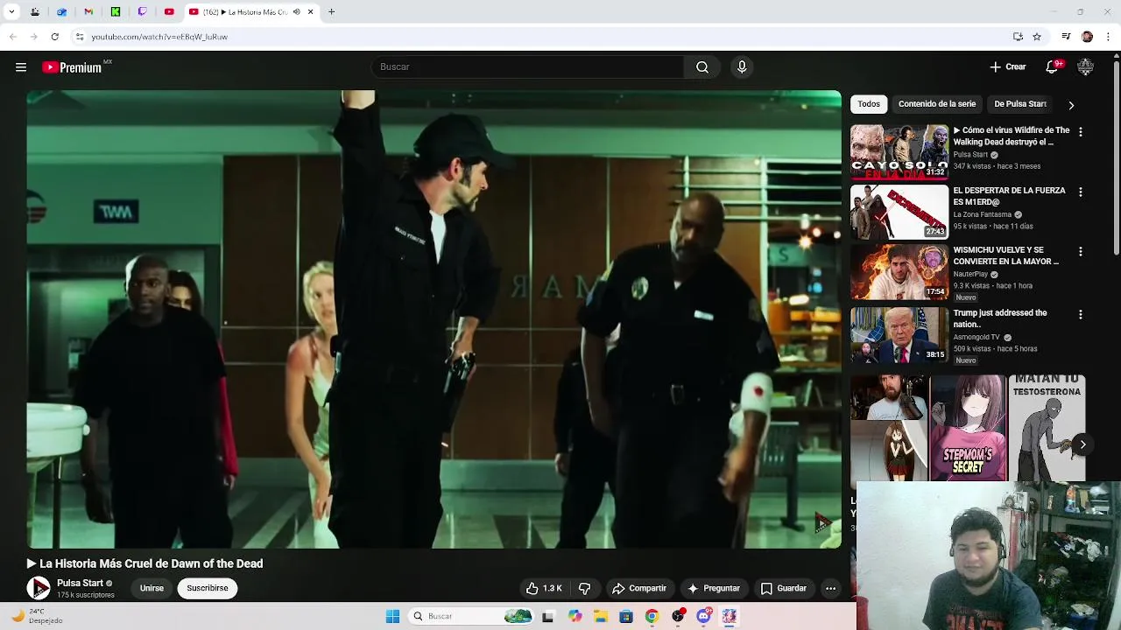Open Pulsa Start channel name link
Viewport: 1121px width, 630px height.
[x=80, y=583]
